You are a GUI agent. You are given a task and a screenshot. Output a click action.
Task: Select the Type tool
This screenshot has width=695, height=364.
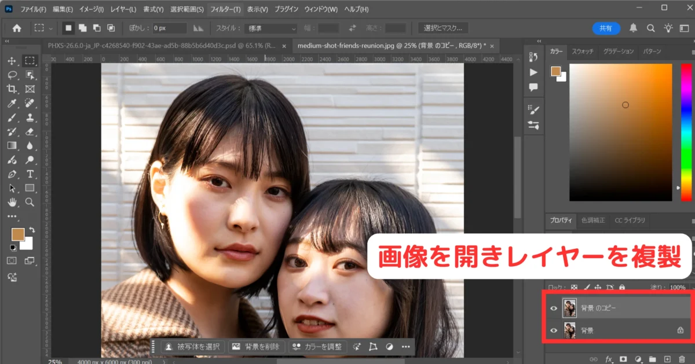tap(29, 174)
